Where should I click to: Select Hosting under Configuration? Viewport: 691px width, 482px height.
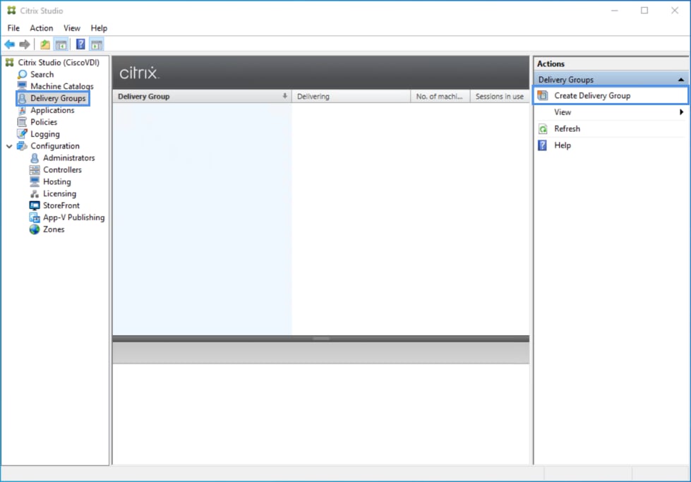tap(57, 181)
